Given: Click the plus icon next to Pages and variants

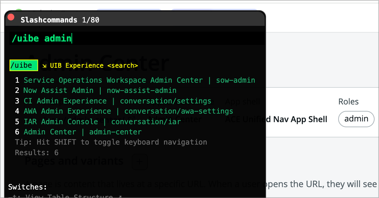Looking at the screenshot, I should (140, 162).
